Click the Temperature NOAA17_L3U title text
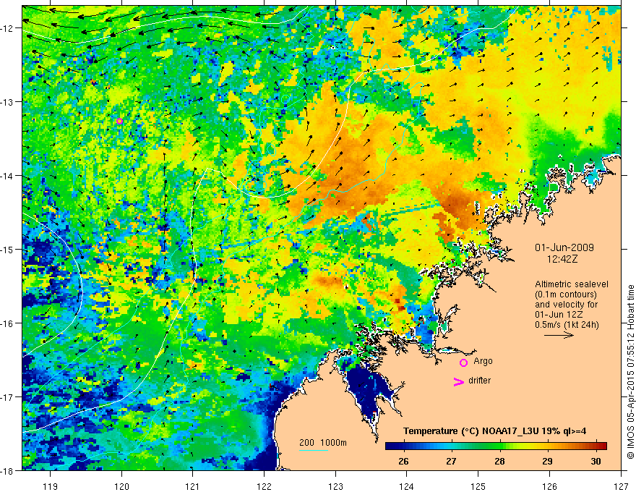The height and width of the screenshot is (492, 636). 495,431
